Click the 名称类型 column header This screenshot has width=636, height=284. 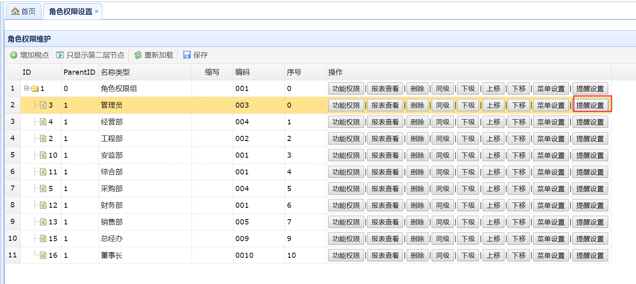(115, 72)
